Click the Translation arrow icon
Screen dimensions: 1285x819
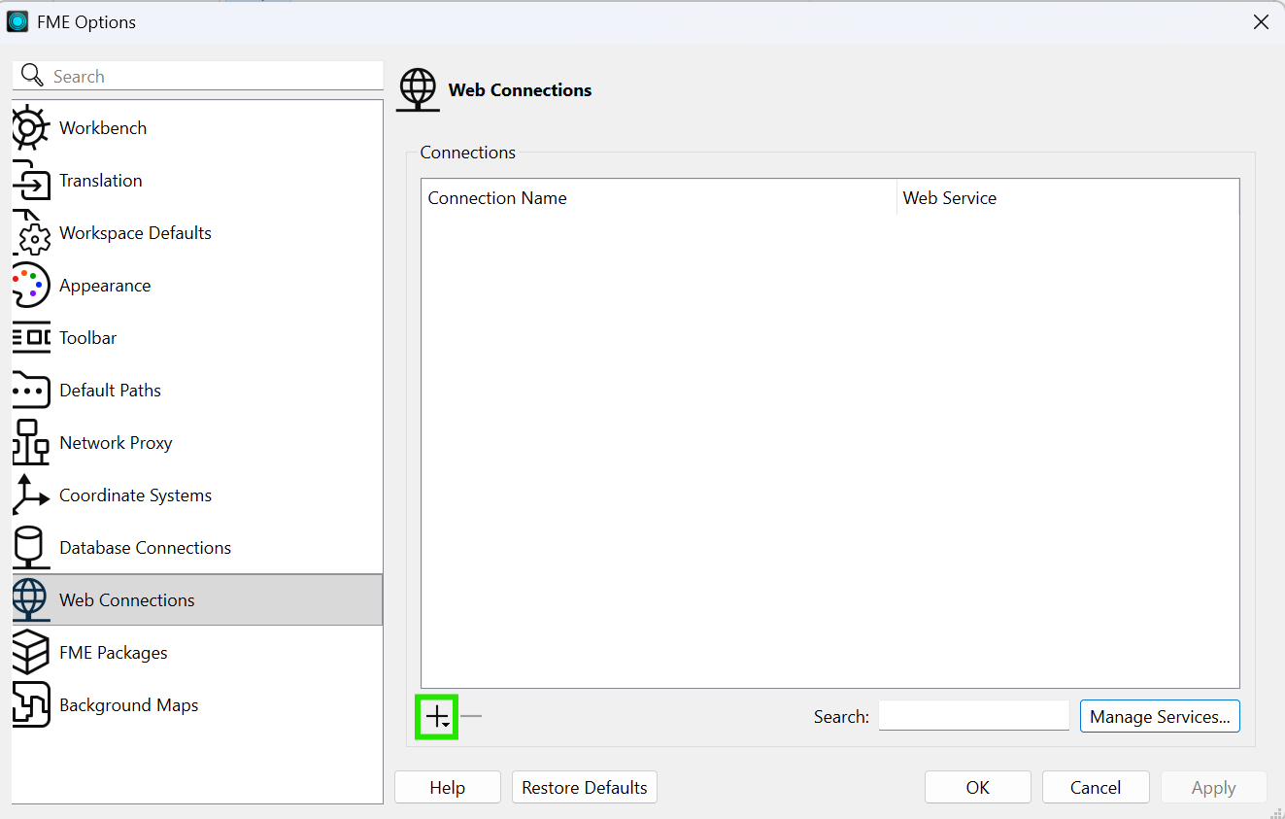click(30, 181)
